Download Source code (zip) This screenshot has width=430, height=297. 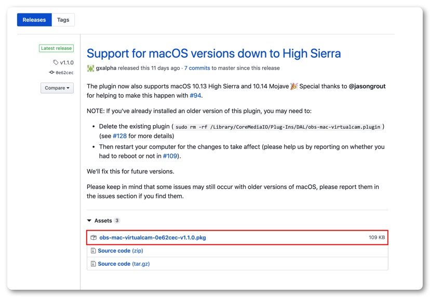pyautogui.click(x=120, y=251)
